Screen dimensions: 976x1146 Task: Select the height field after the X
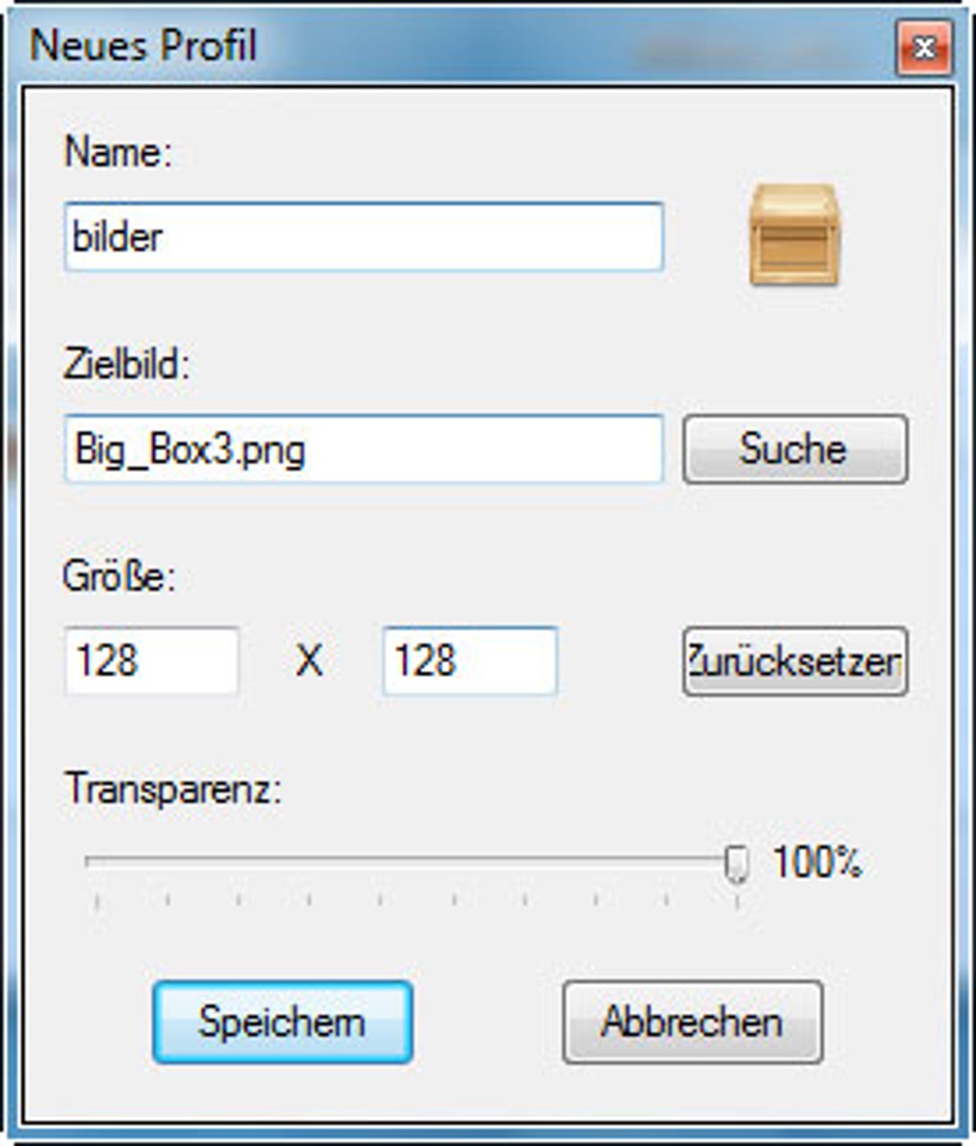point(469,661)
